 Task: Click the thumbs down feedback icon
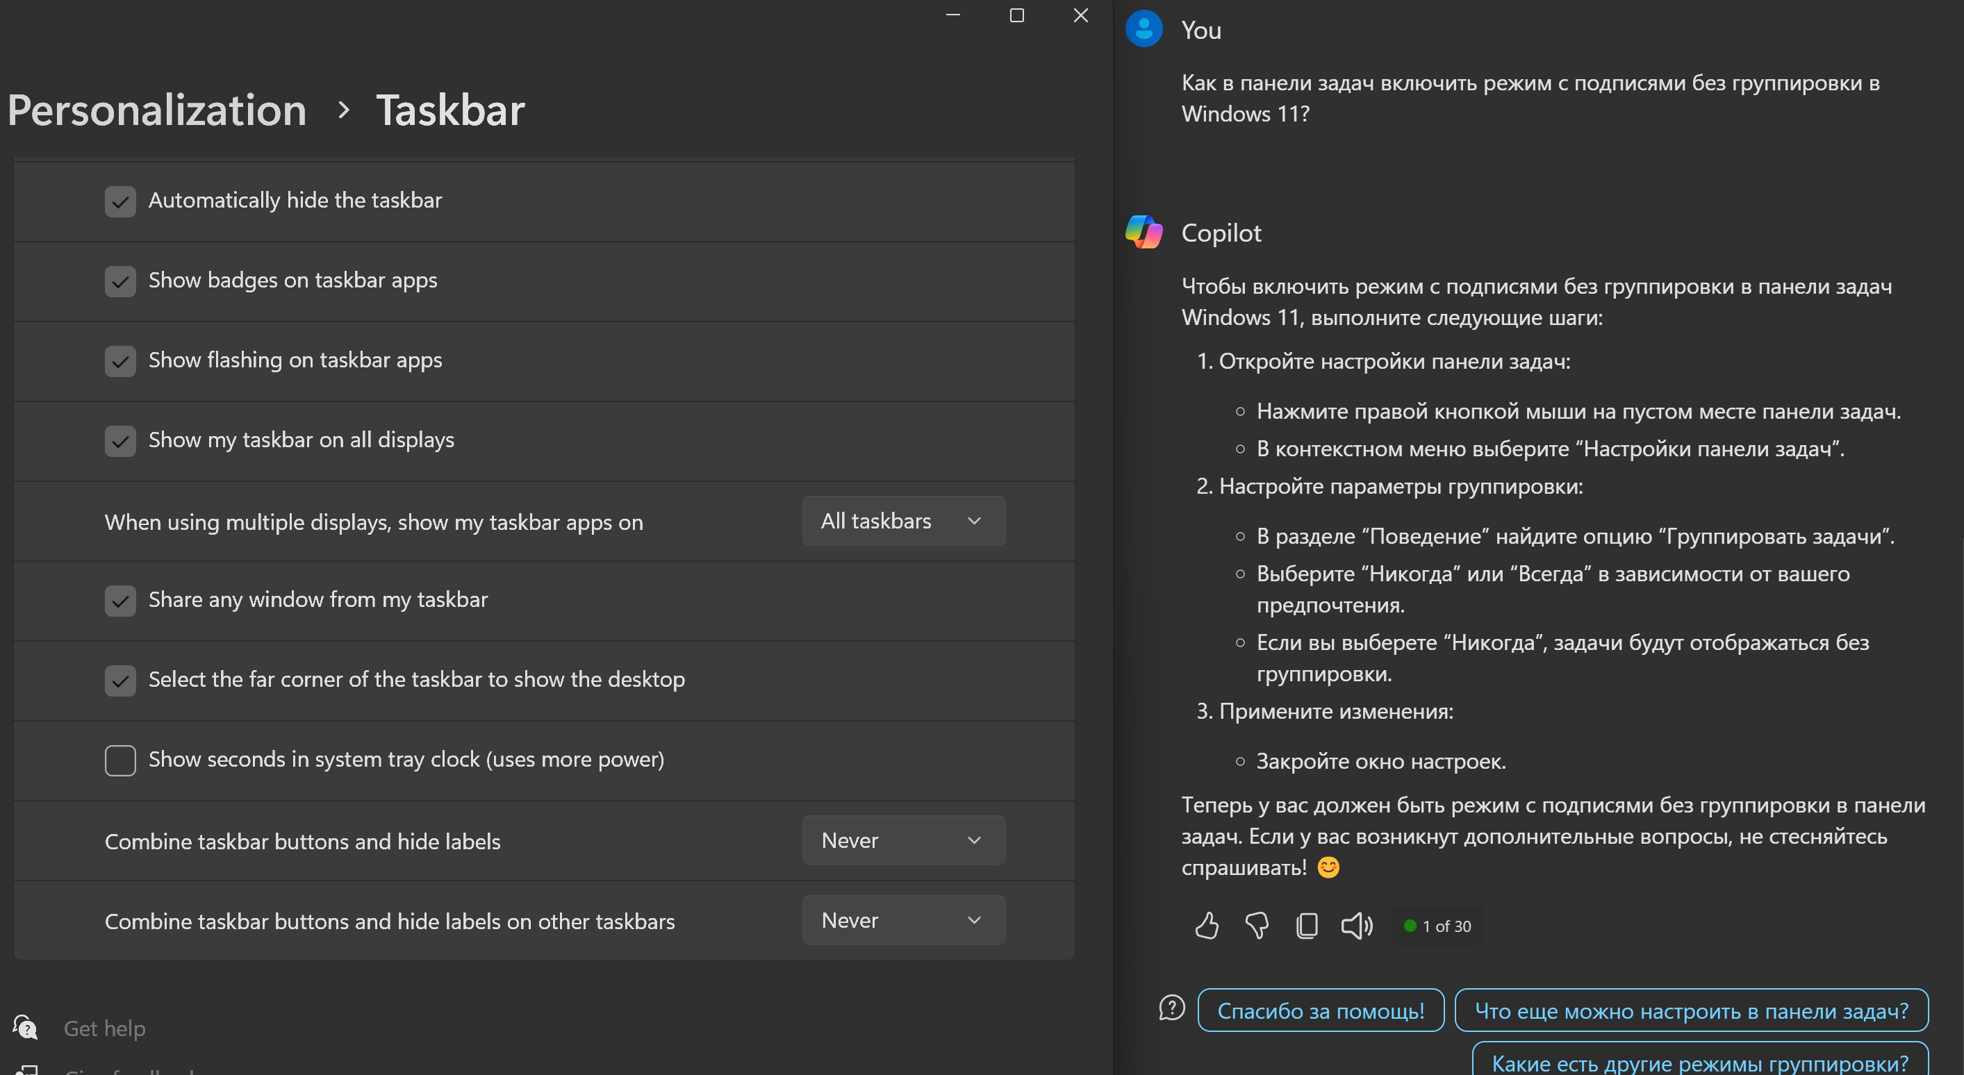click(x=1257, y=926)
